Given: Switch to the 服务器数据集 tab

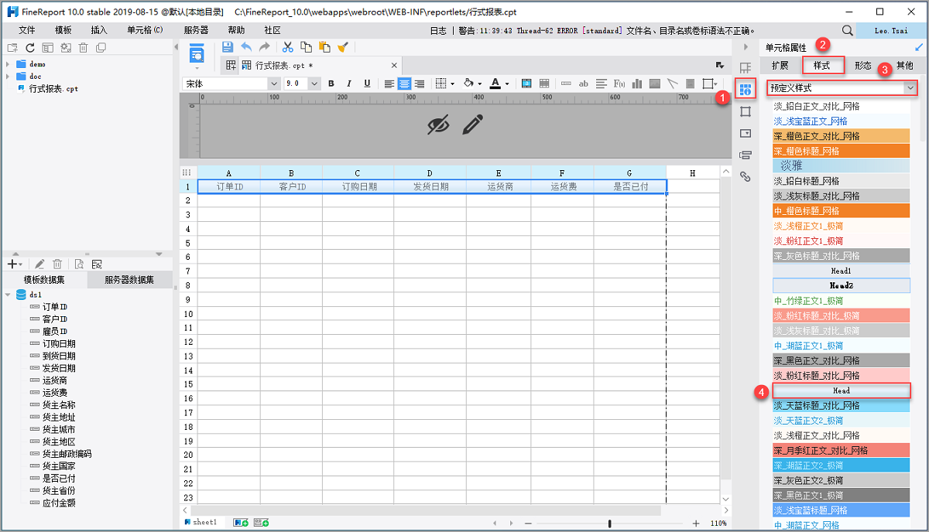Looking at the screenshot, I should [x=129, y=280].
